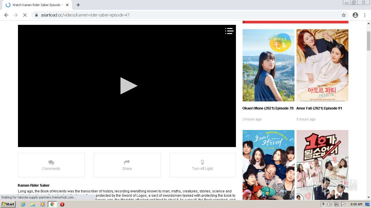
Task: Open File Explorer from taskbar
Action: (33, 204)
